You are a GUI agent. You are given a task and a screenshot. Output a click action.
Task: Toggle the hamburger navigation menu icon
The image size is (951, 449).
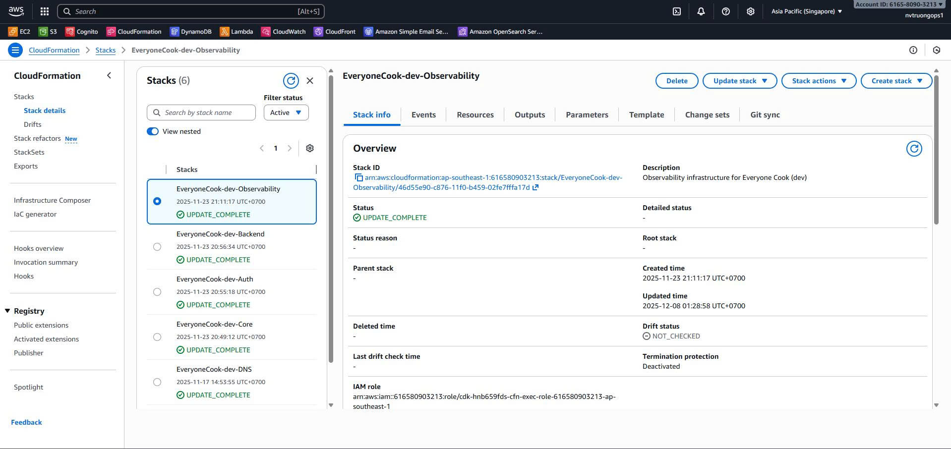click(15, 50)
